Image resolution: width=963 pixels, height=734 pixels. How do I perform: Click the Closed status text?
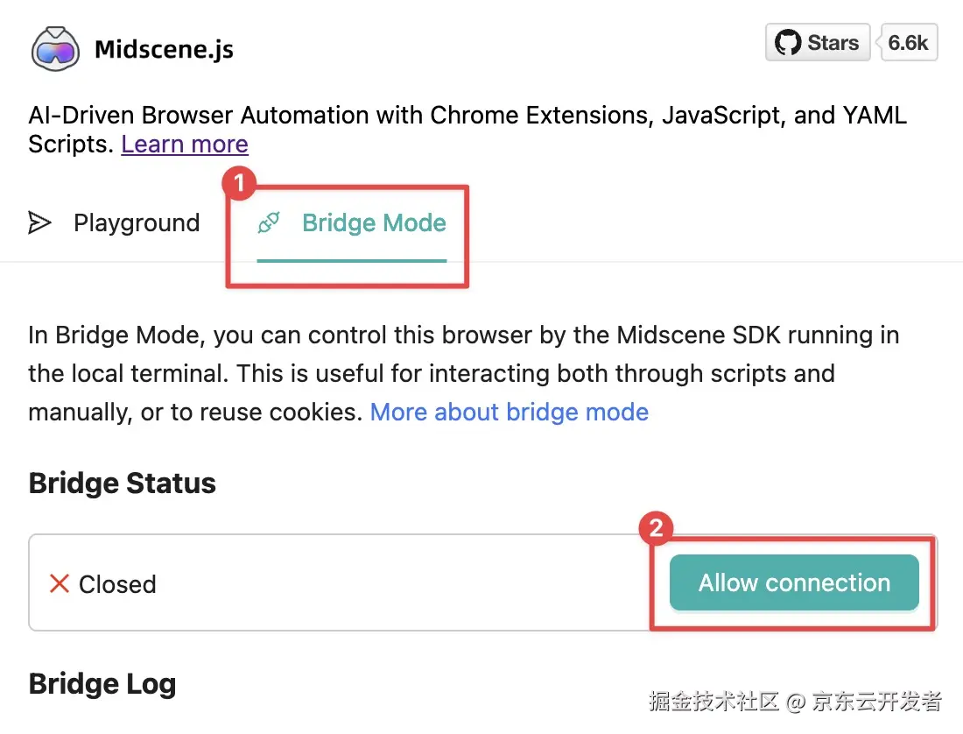coord(117,584)
